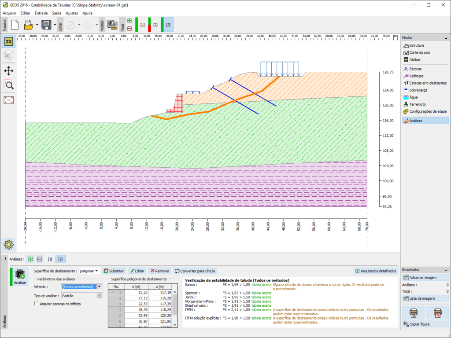
Task: Expand undo history dropdown arrow
Action: tap(79, 25)
